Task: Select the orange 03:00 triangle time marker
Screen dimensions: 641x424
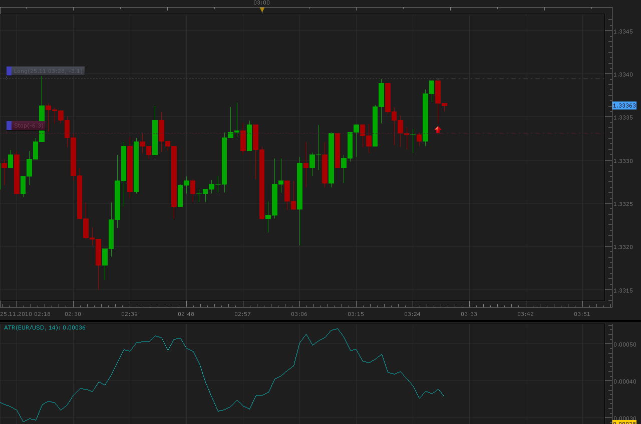Action: point(262,10)
